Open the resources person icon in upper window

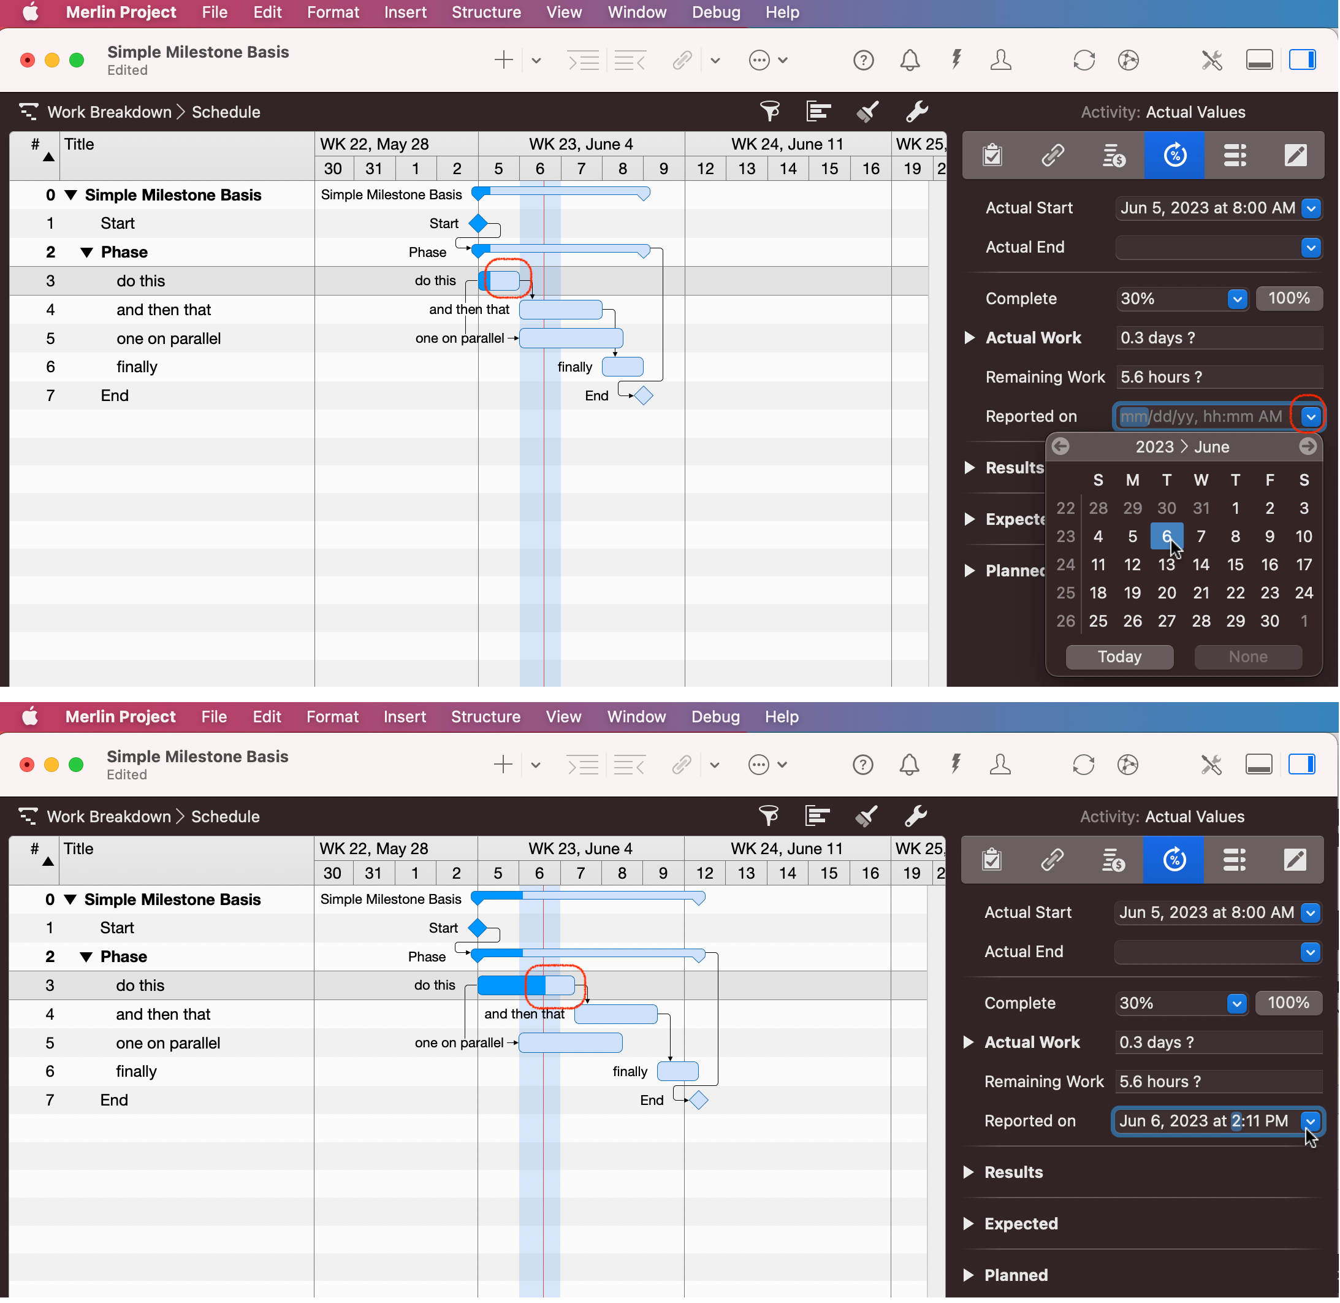click(1002, 60)
